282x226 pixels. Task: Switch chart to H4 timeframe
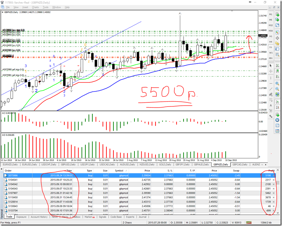(x=271, y=42)
